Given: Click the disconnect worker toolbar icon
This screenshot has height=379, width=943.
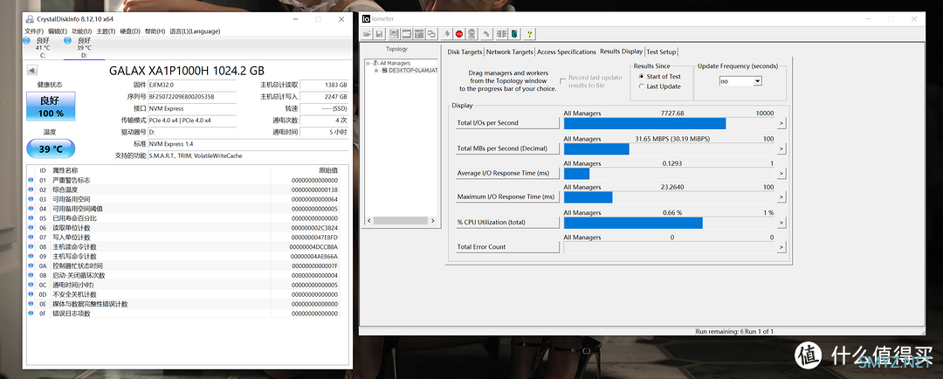Looking at the screenshot, I should click(501, 34).
